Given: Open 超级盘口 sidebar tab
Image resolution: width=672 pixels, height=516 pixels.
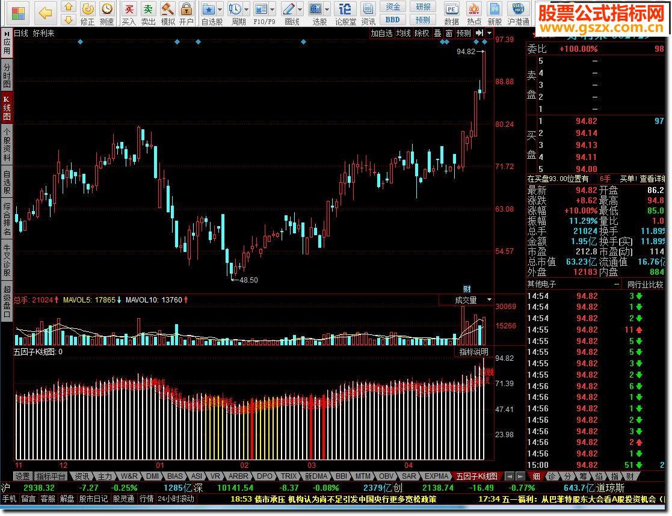Looking at the screenshot, I should [x=7, y=302].
